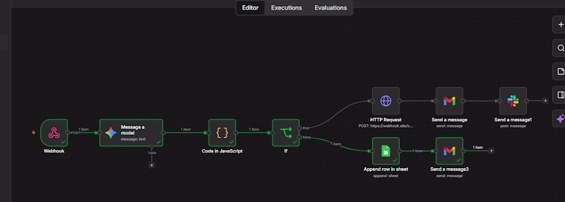Viewport: 565px width, 202px height.
Task: Open the If condition node
Action: coord(286,133)
